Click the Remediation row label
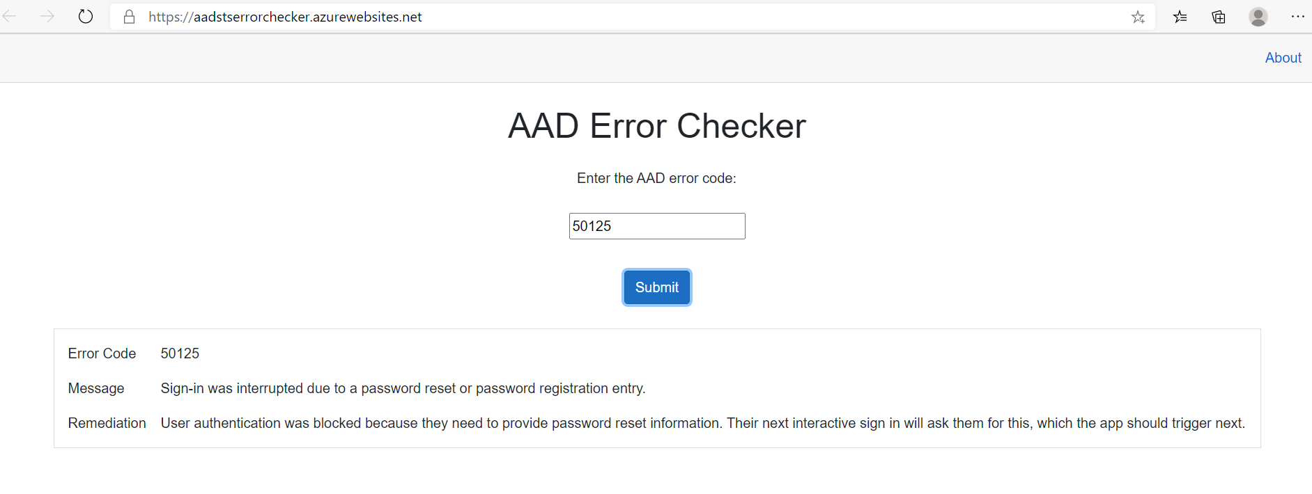1312x494 pixels. point(107,423)
